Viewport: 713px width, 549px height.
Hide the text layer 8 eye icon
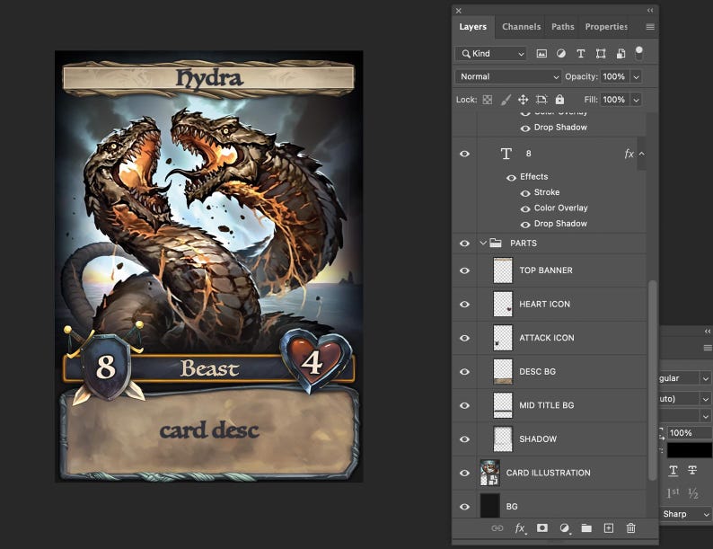(464, 154)
